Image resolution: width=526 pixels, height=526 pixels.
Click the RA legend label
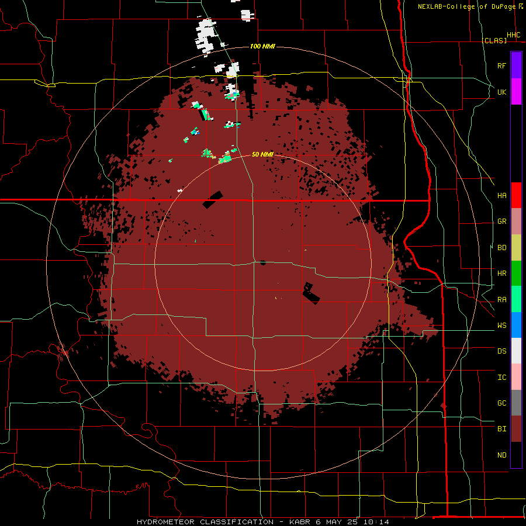point(501,300)
